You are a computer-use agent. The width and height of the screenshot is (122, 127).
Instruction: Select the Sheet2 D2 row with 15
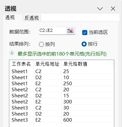[62, 95]
